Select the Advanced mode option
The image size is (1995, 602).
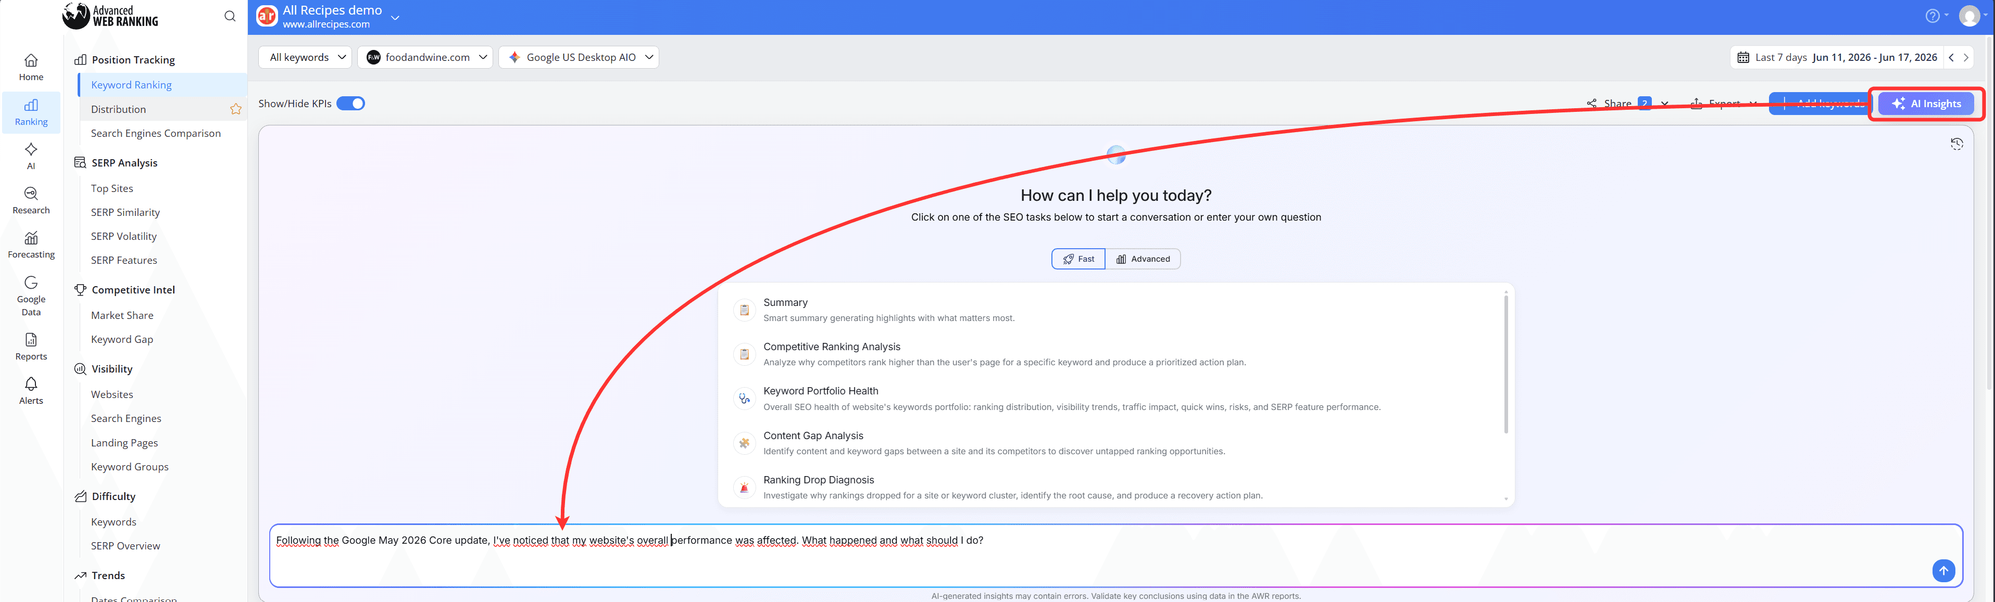point(1143,259)
